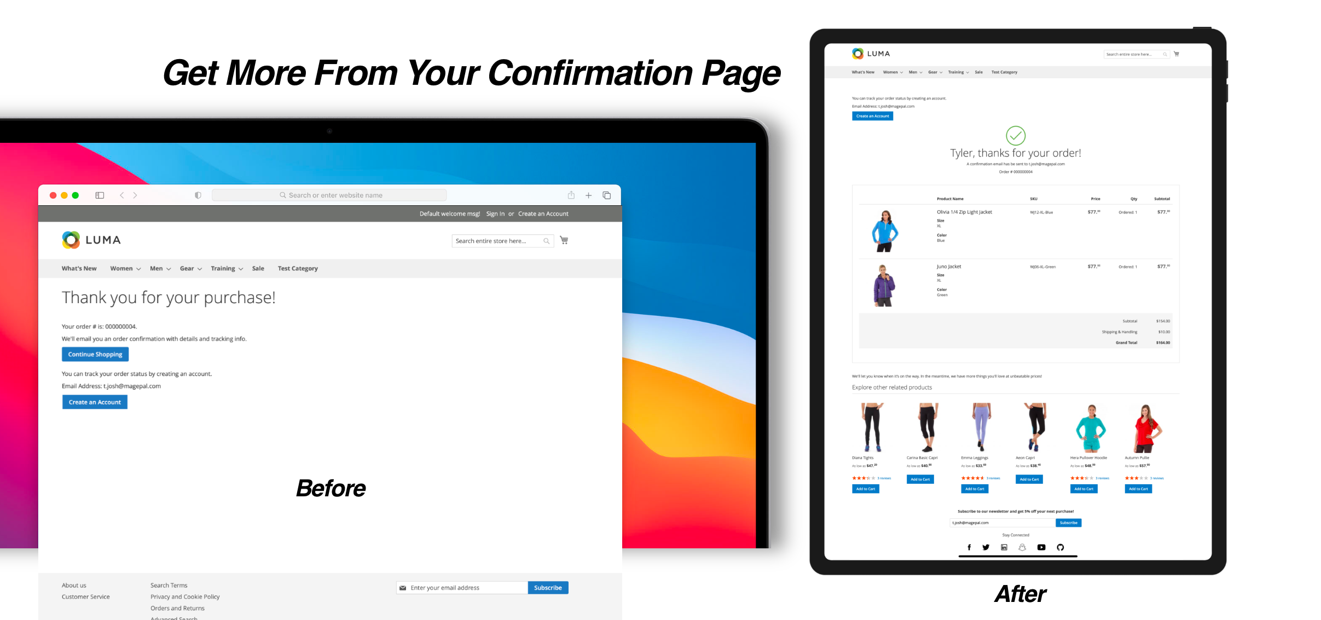The width and height of the screenshot is (1321, 620).
Task: Click the Continue Shopping button
Action: pyautogui.click(x=95, y=354)
